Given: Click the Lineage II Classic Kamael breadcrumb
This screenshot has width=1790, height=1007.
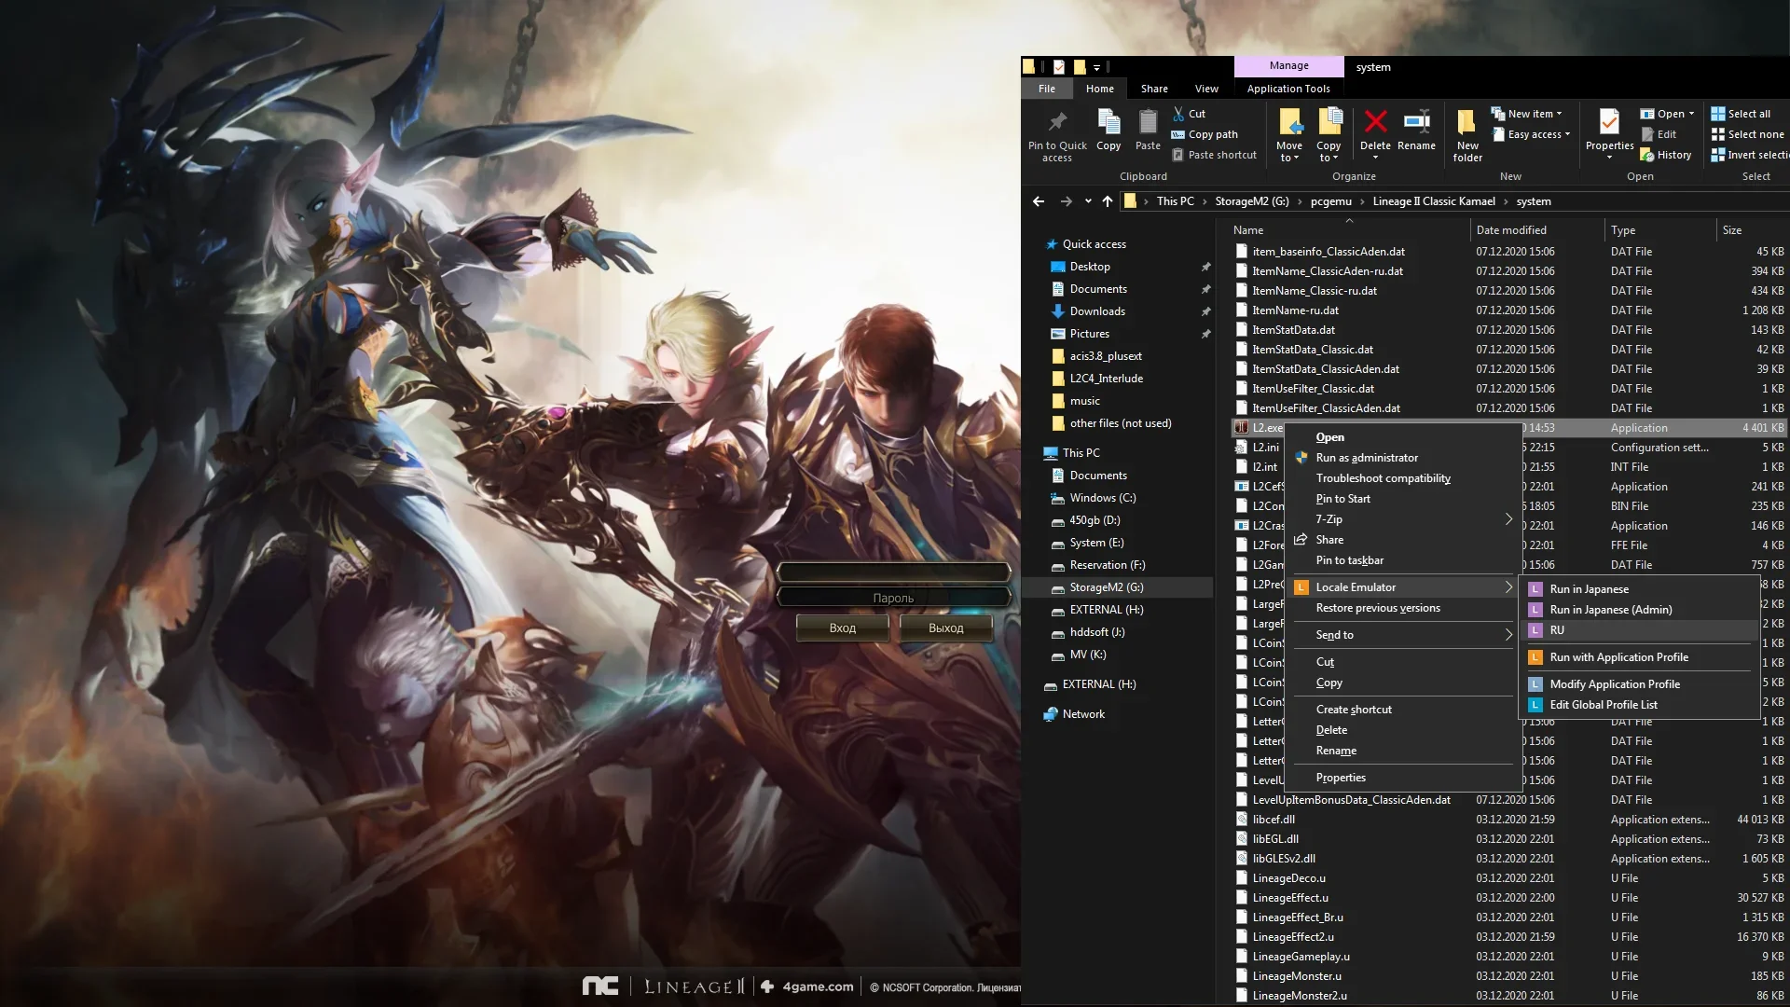Looking at the screenshot, I should coord(1434,201).
